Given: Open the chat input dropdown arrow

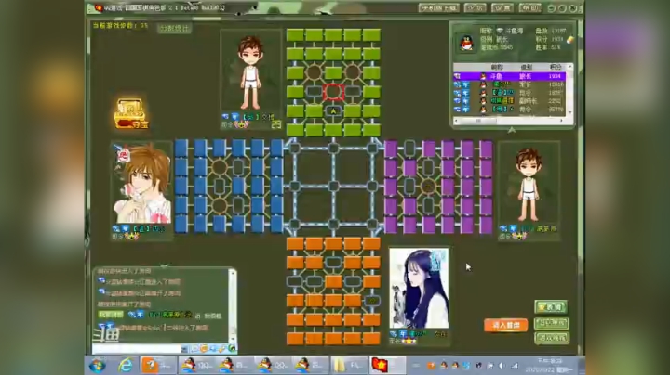Looking at the screenshot, I should coord(184,349).
